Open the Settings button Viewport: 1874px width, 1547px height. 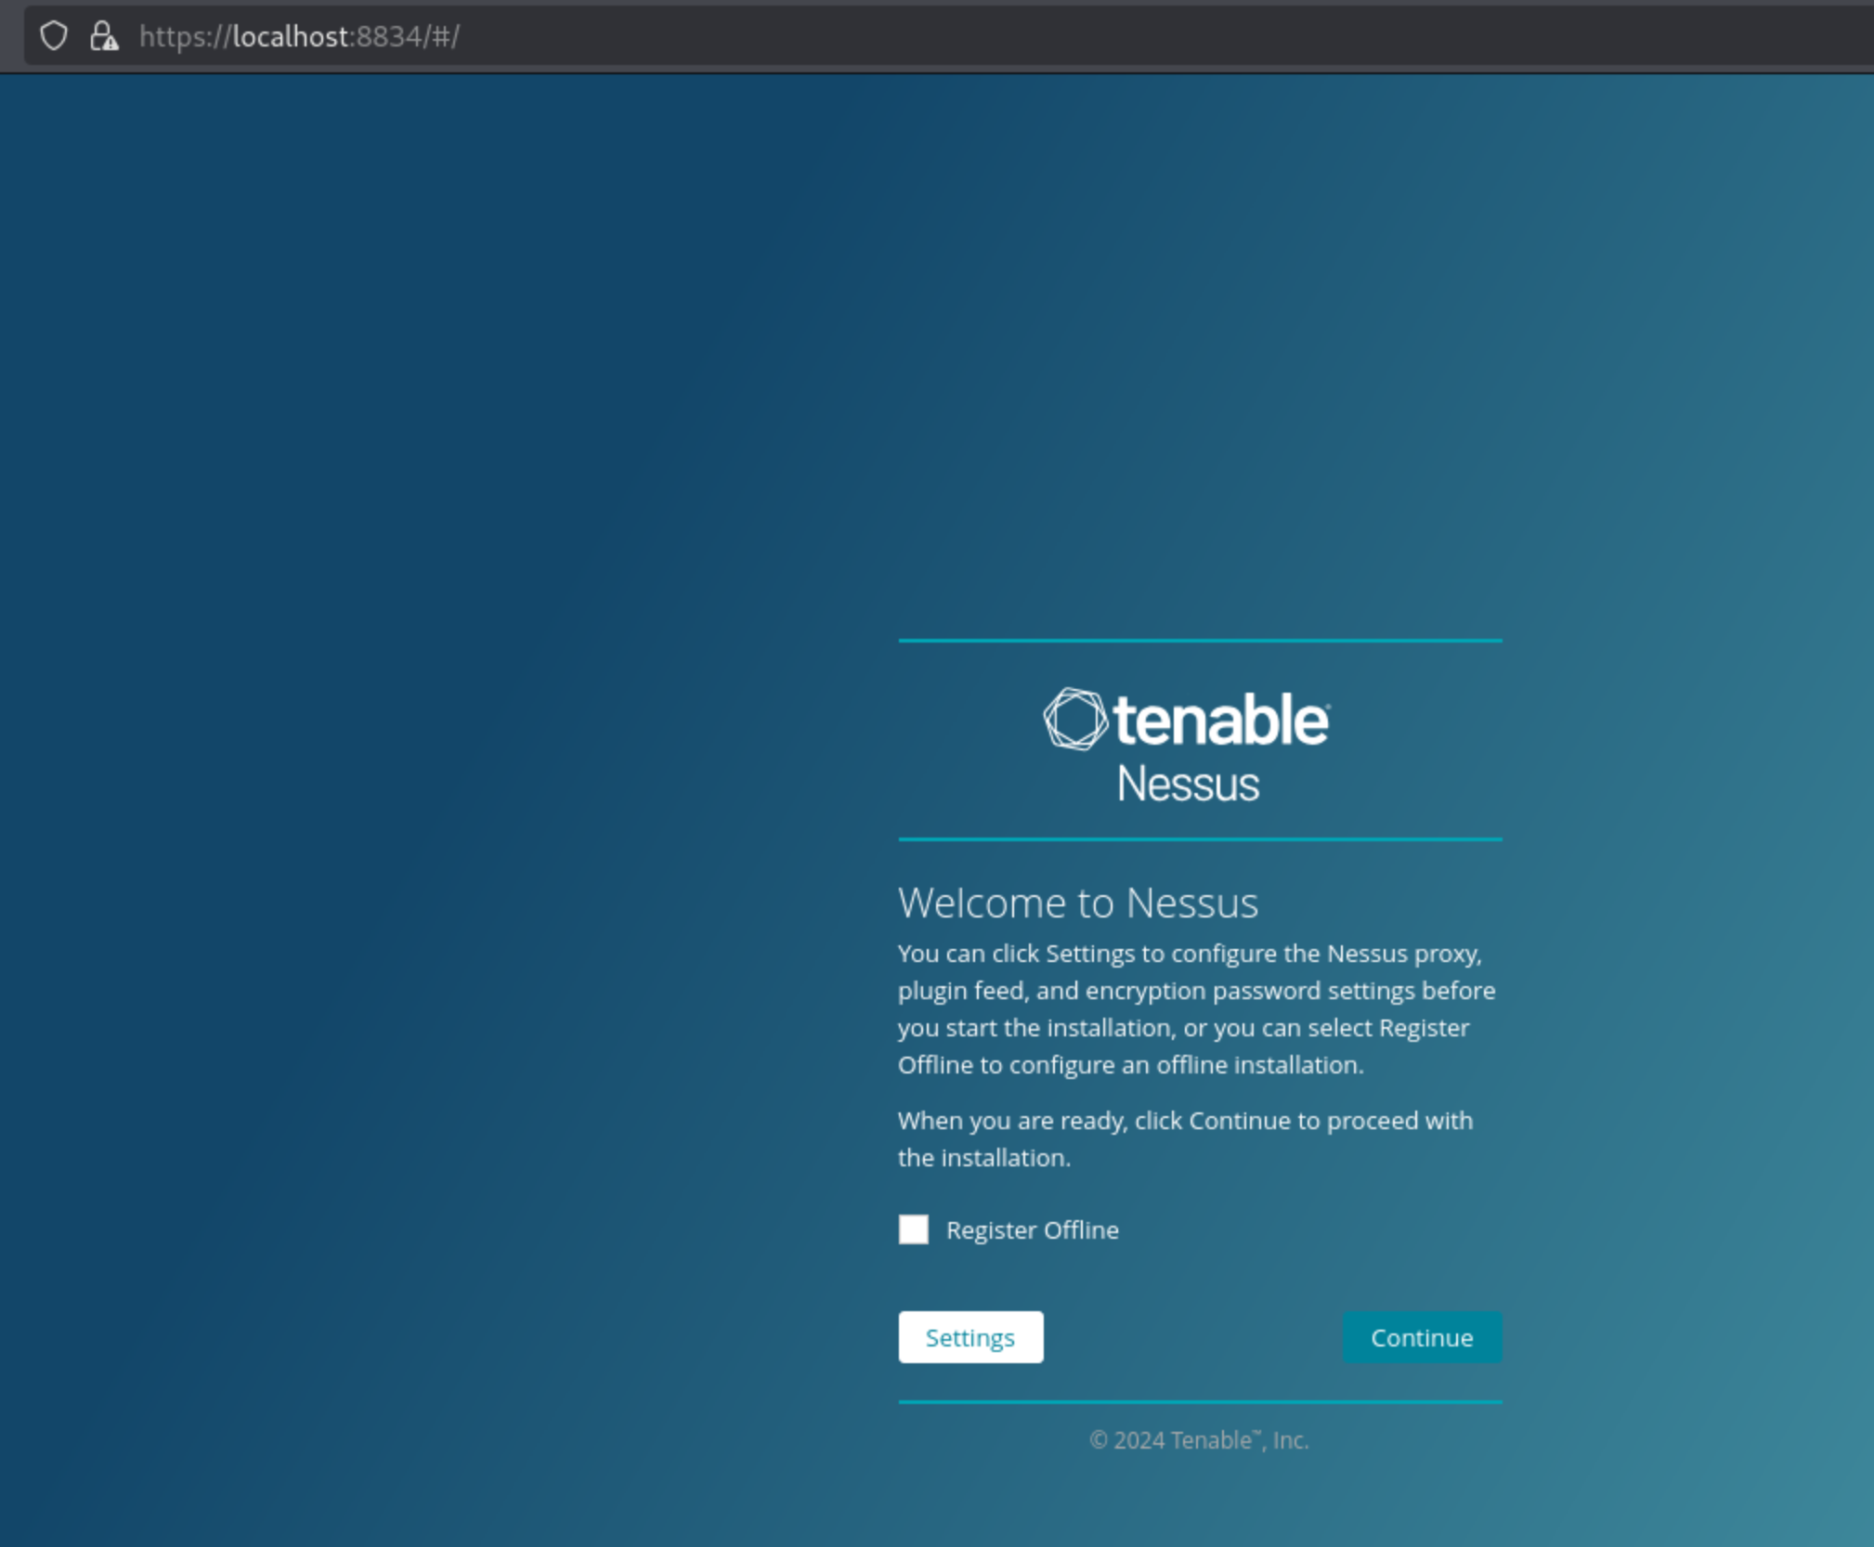pyautogui.click(x=970, y=1337)
